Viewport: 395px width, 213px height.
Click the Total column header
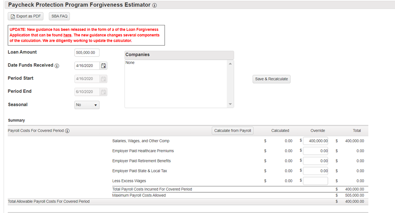pos(357,131)
